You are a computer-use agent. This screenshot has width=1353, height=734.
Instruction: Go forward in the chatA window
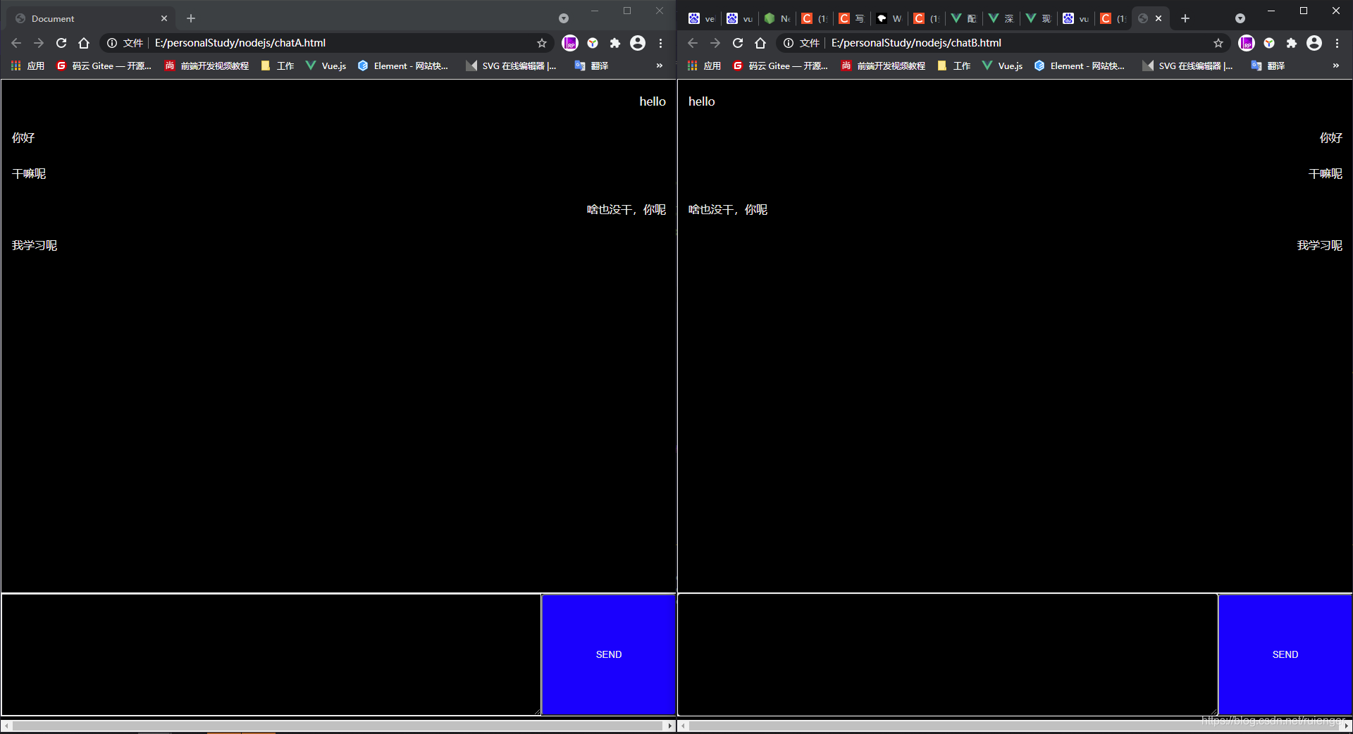(39, 43)
